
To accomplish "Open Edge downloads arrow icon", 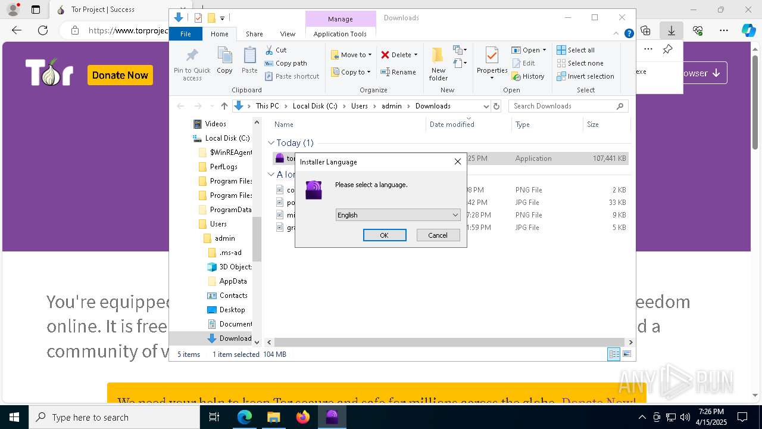I will pyautogui.click(x=671, y=30).
